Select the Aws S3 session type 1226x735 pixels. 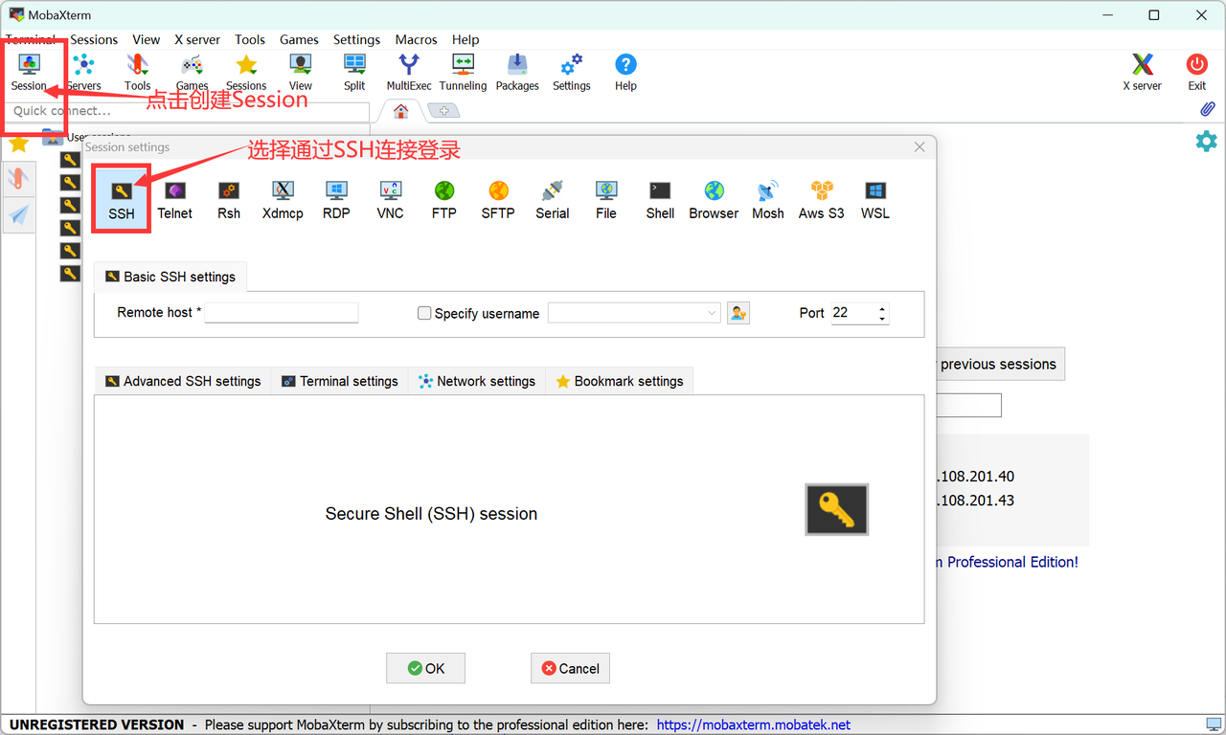[x=822, y=200]
